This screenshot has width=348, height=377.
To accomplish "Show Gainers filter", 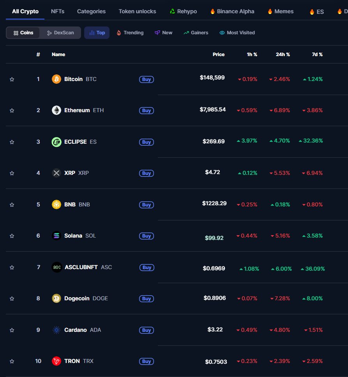I will point(196,33).
